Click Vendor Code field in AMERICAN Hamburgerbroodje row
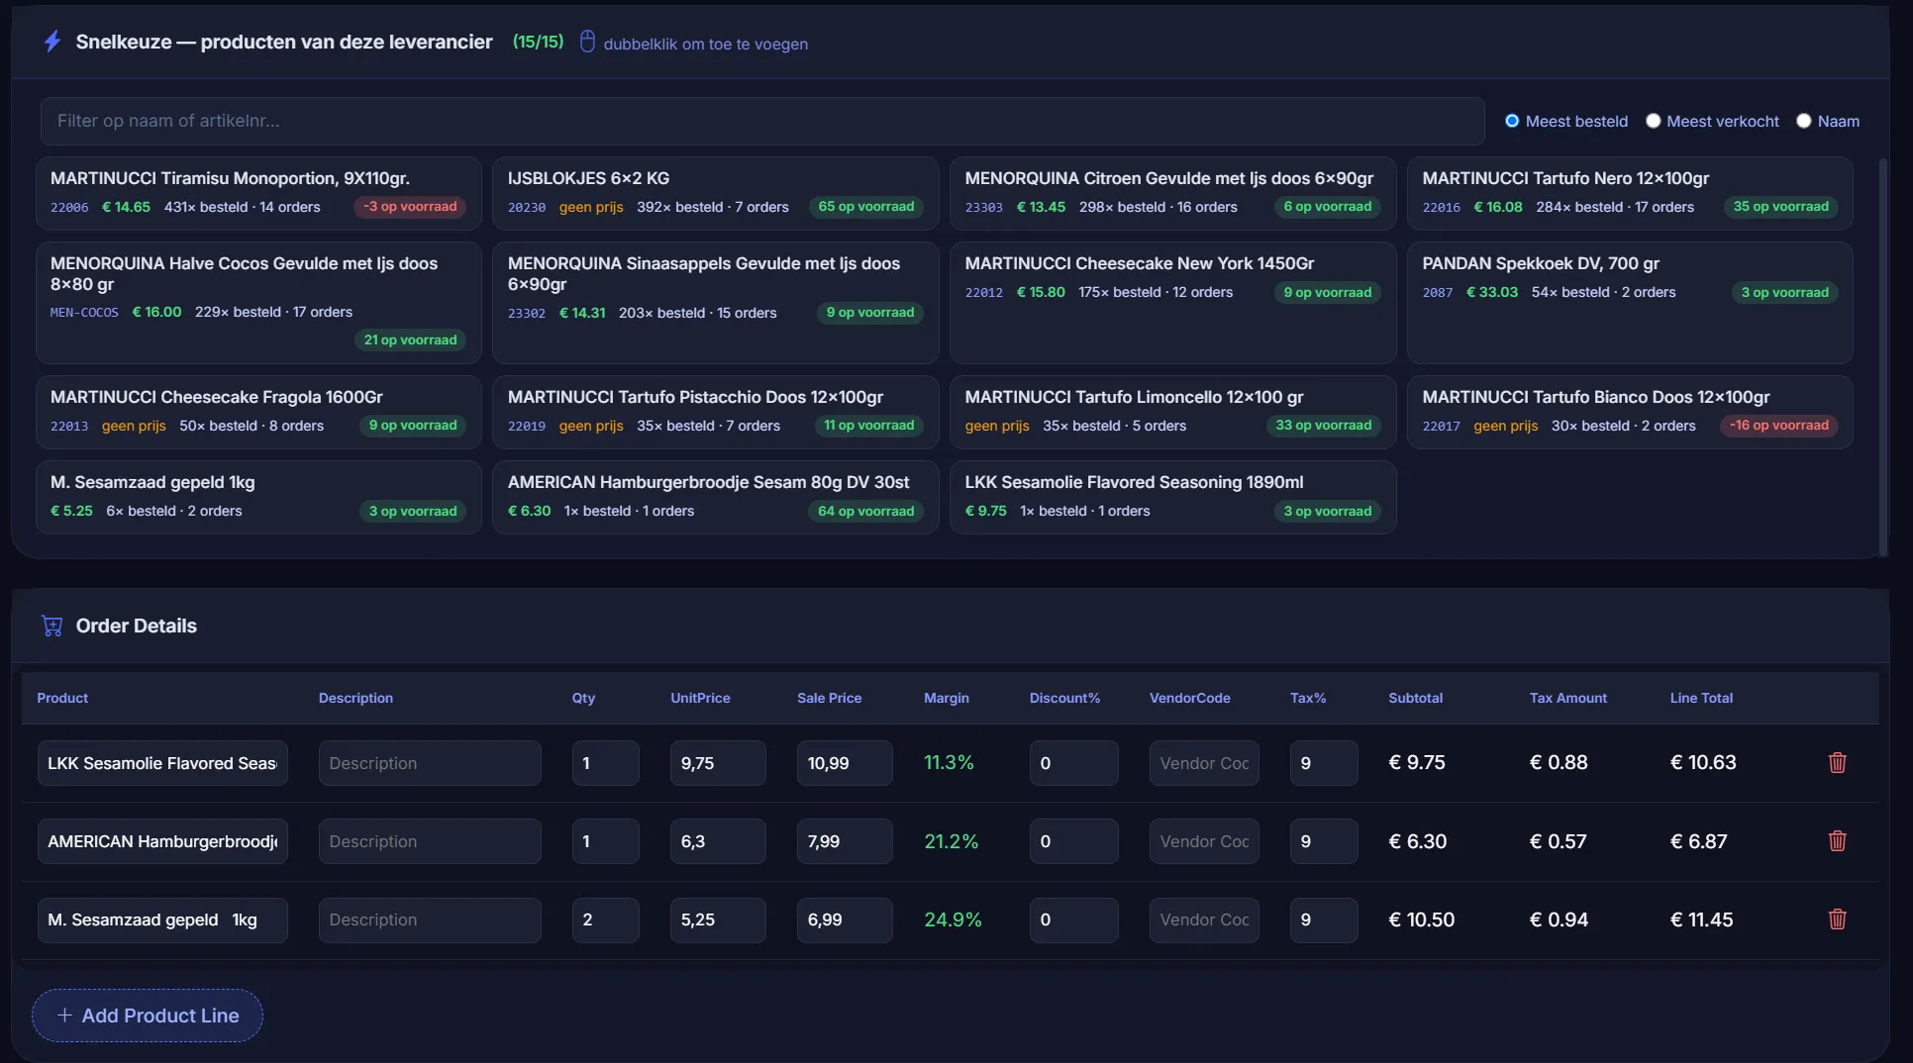Image resolution: width=1913 pixels, height=1063 pixels. coord(1204,841)
